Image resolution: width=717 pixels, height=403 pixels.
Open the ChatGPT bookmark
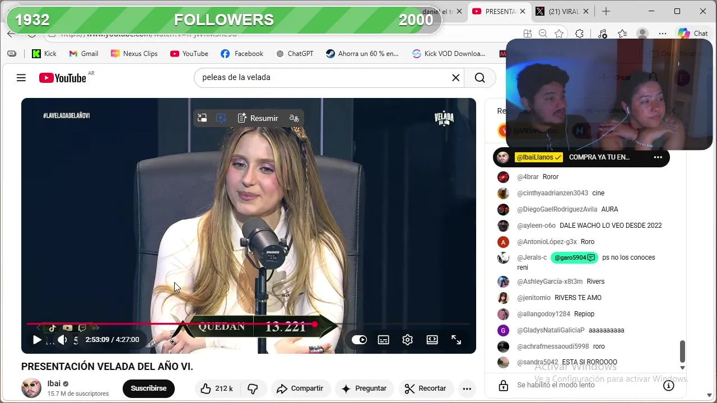(295, 54)
